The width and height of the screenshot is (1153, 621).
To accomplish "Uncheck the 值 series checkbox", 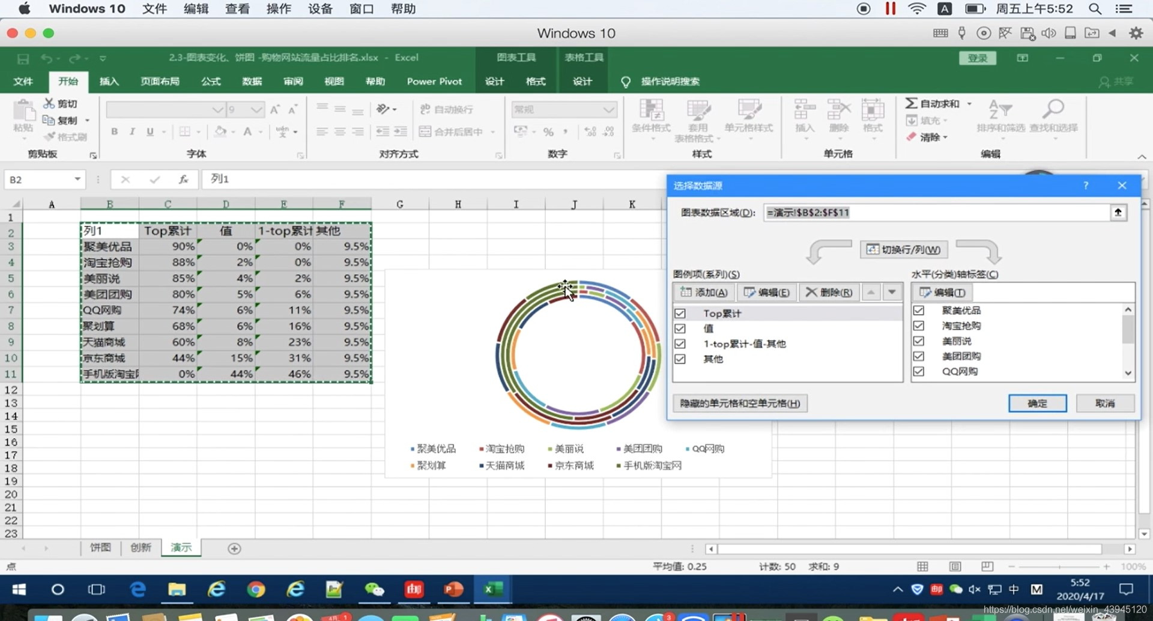I will click(680, 329).
